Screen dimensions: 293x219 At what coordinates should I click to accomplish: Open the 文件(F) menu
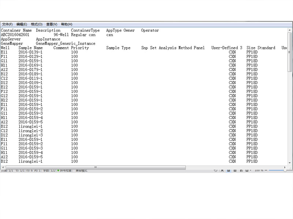point(7,24)
